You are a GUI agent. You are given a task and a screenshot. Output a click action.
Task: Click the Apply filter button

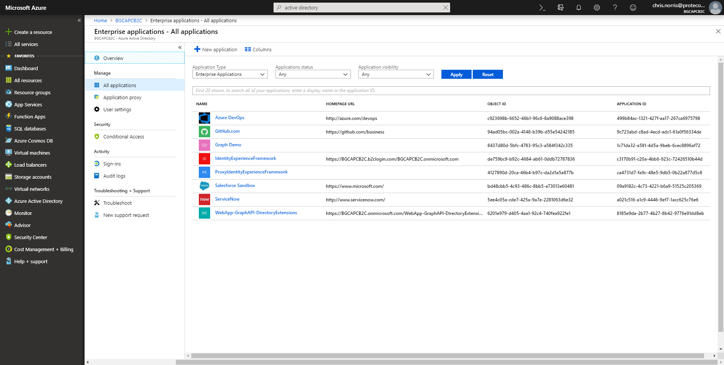tap(457, 74)
